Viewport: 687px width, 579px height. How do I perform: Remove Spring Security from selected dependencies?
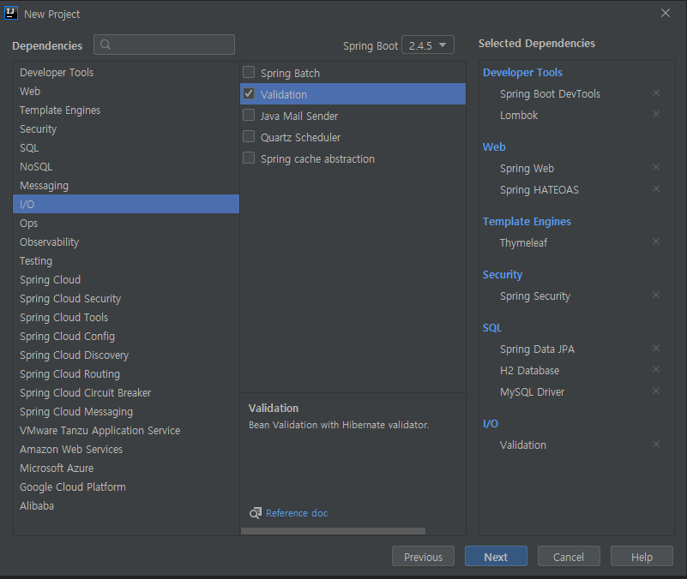pos(656,295)
